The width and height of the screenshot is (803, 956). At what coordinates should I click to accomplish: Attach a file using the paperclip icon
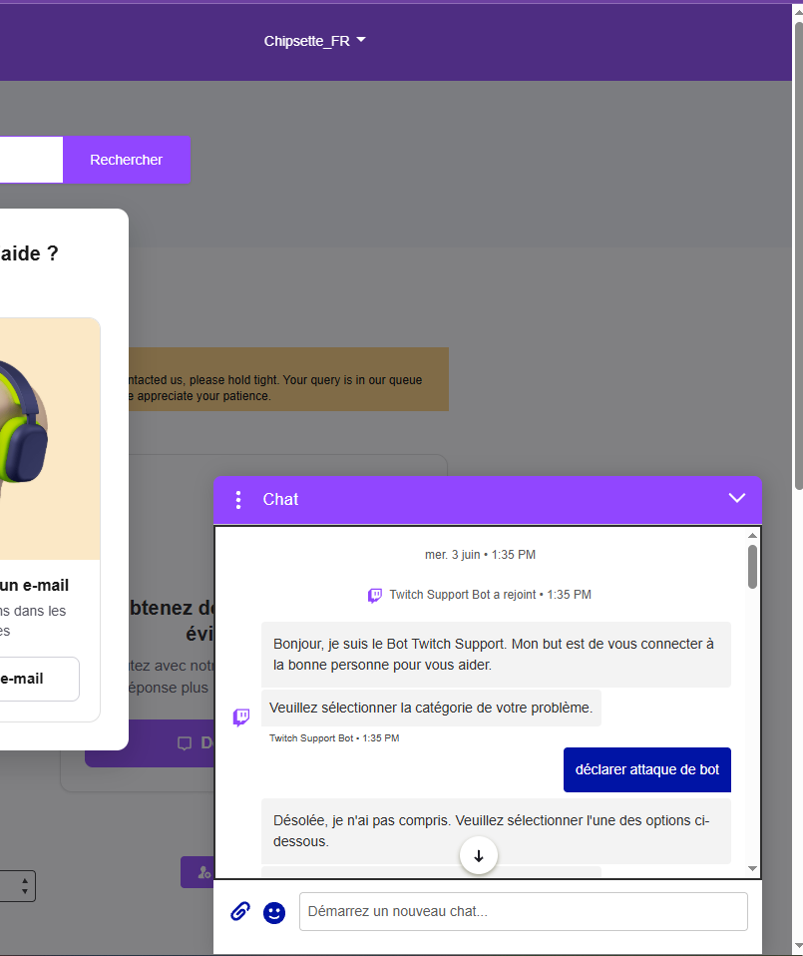click(x=240, y=911)
